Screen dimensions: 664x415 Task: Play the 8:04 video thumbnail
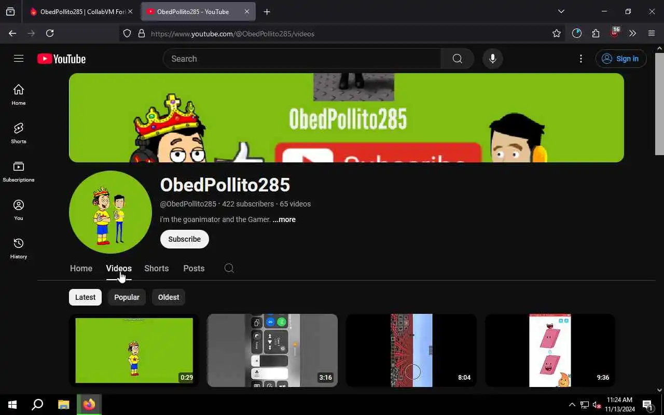[411, 350]
